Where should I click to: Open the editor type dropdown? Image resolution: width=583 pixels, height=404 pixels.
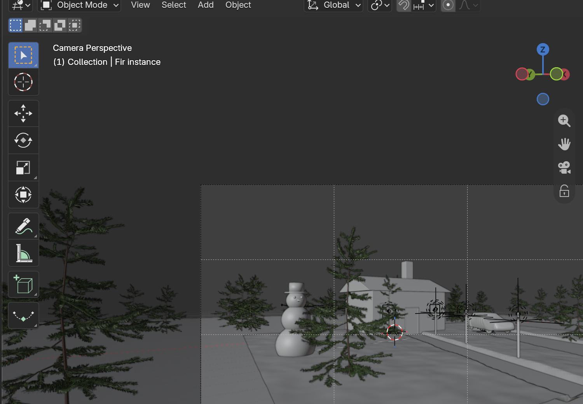pos(21,5)
